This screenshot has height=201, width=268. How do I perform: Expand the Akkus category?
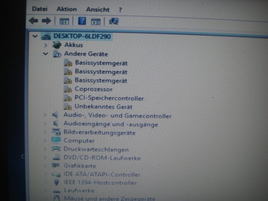pyautogui.click(x=46, y=45)
